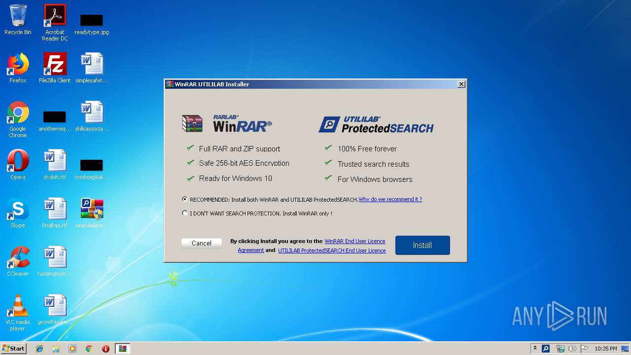Click 'Safe 256-bit AES Encryption' text
The image size is (631, 355).
coord(244,163)
